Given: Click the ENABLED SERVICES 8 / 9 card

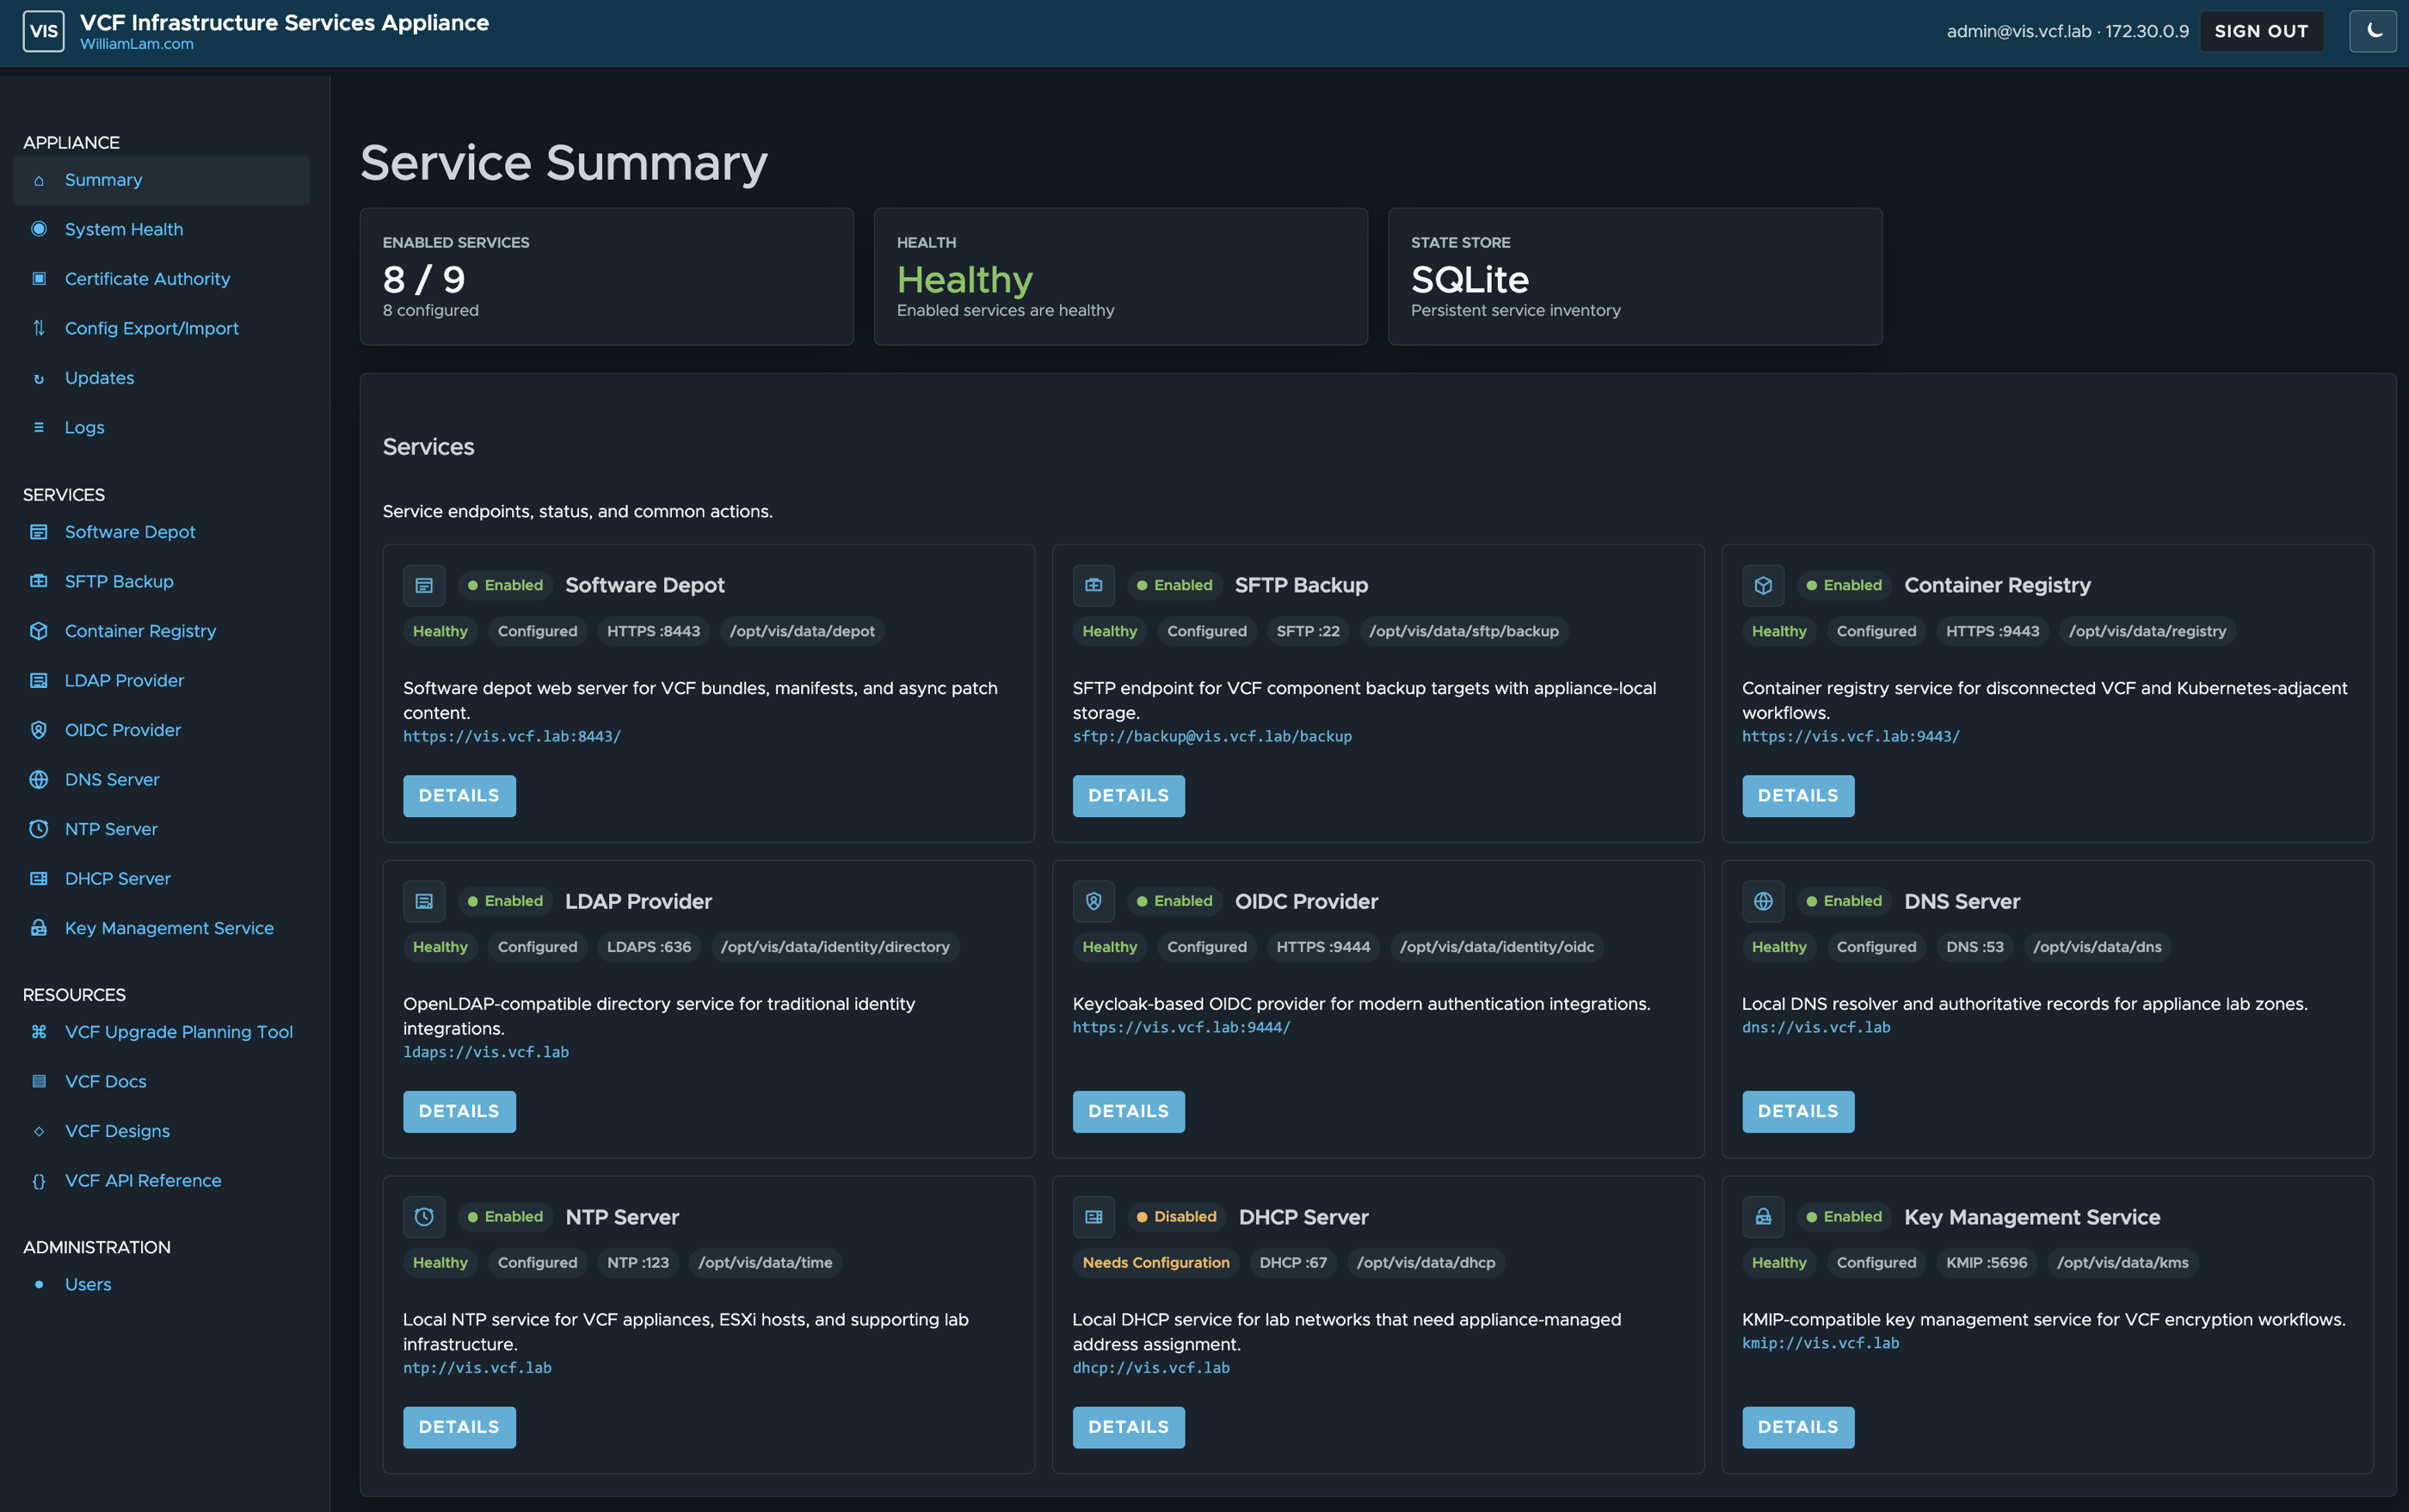Looking at the screenshot, I should tap(607, 277).
